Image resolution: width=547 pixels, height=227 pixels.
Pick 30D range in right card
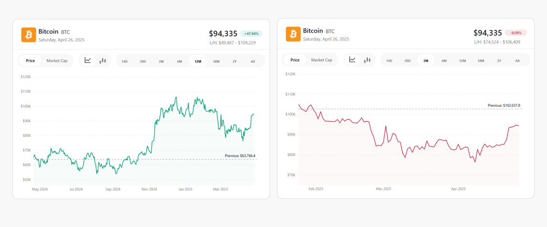(x=408, y=61)
